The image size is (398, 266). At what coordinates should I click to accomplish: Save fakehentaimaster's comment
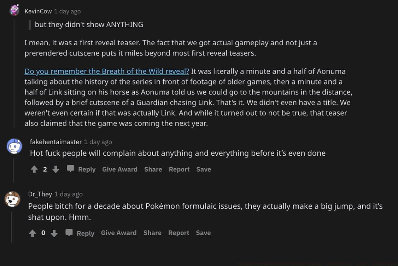[x=204, y=169]
